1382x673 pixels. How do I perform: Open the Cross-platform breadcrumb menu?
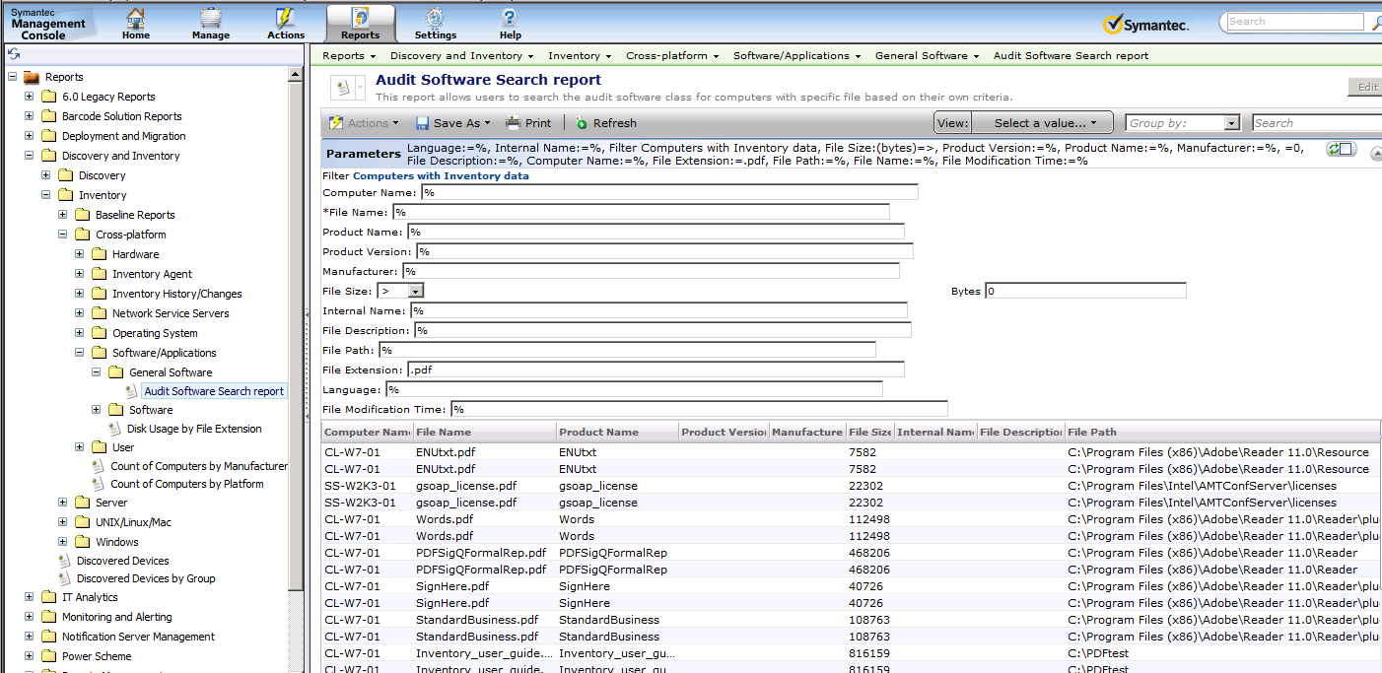(x=671, y=56)
